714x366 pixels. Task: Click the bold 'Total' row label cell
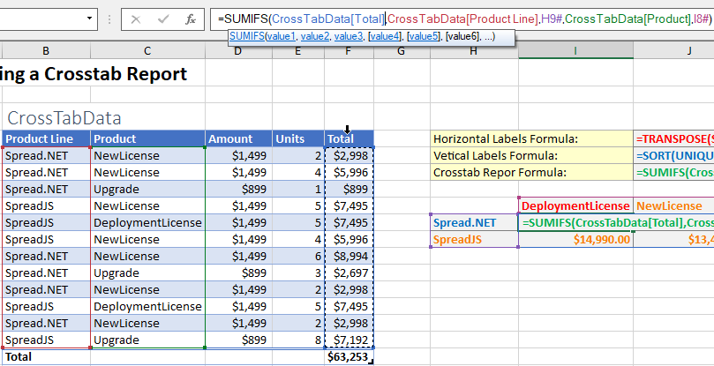coord(46,357)
